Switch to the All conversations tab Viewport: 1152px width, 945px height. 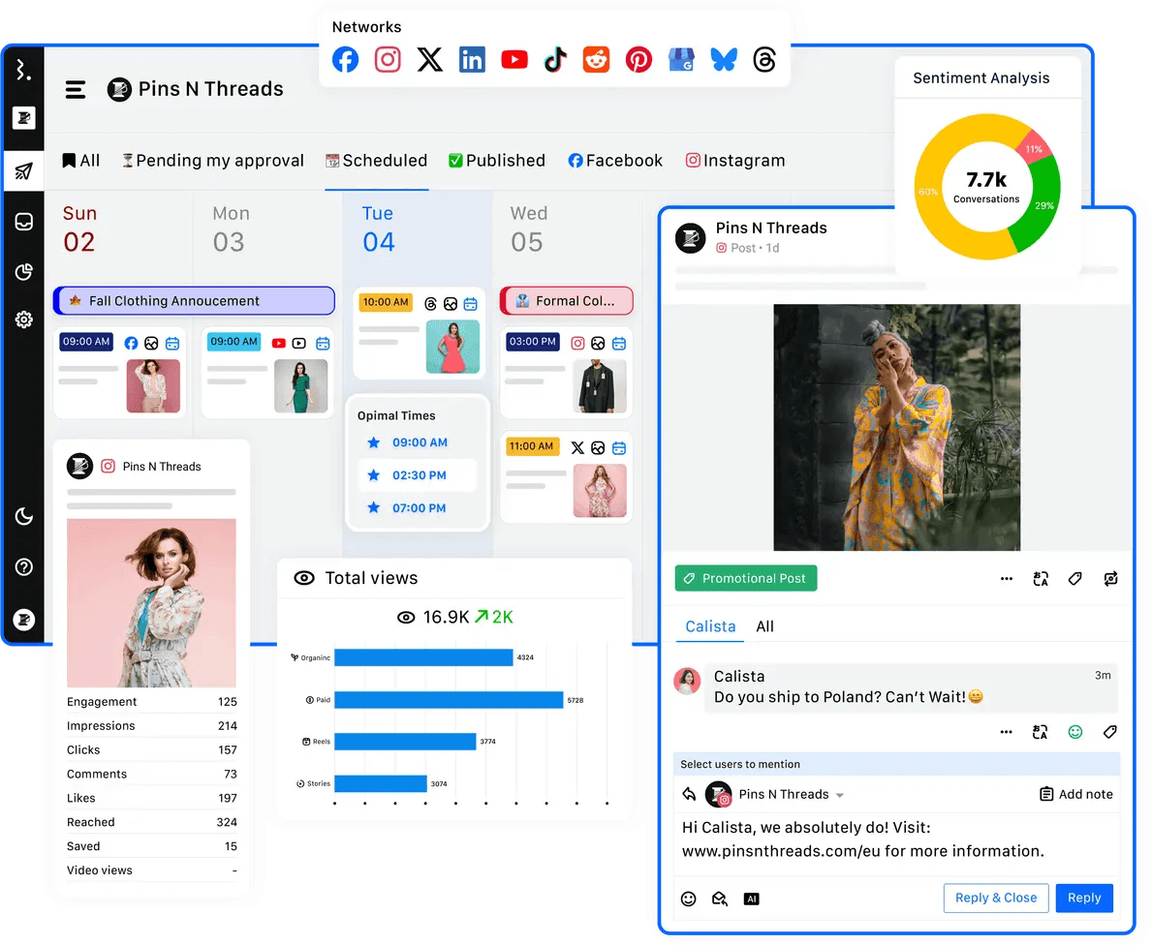tap(764, 626)
